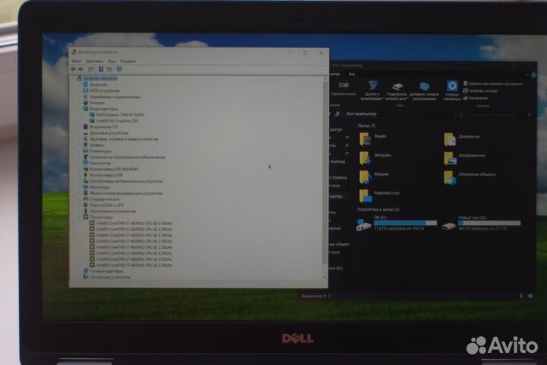The width and height of the screenshot is (547, 365).
Task: Click the Клавиатуры keyboard icon in the tree
Action: pyautogui.click(x=85, y=151)
